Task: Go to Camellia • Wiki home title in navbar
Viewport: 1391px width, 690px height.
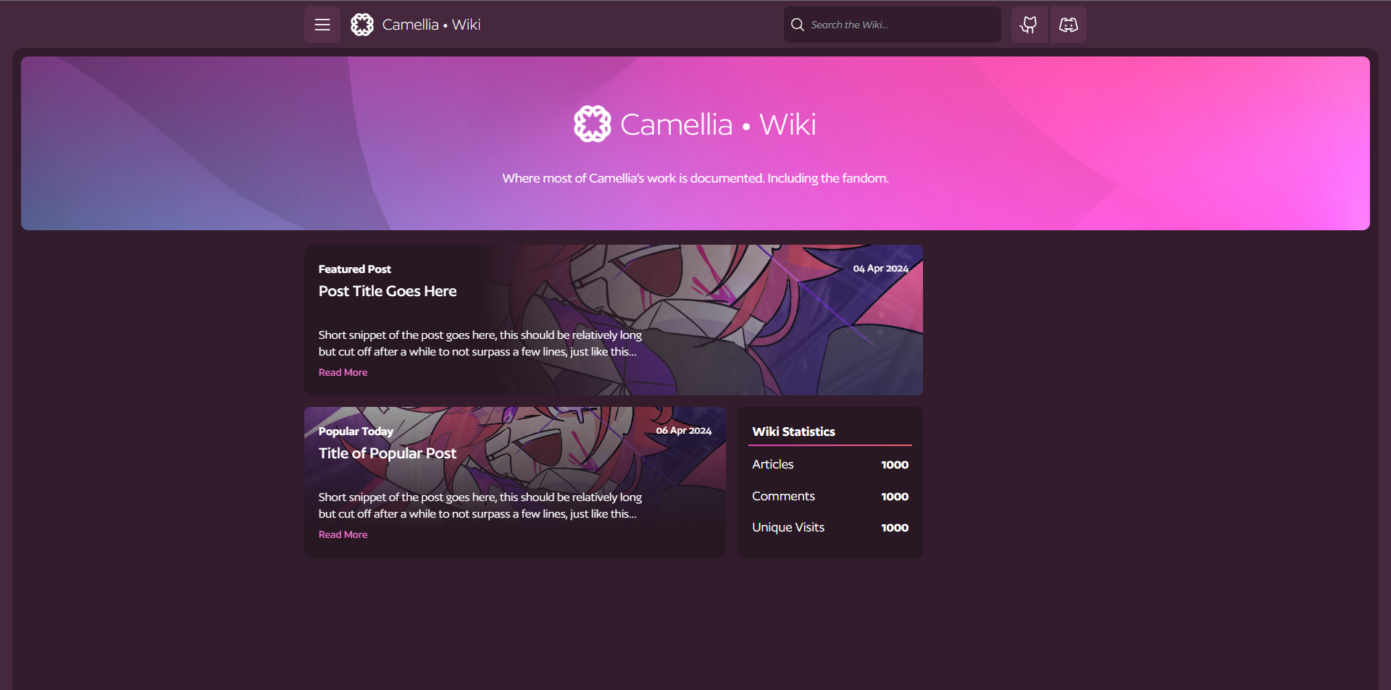Action: click(431, 25)
